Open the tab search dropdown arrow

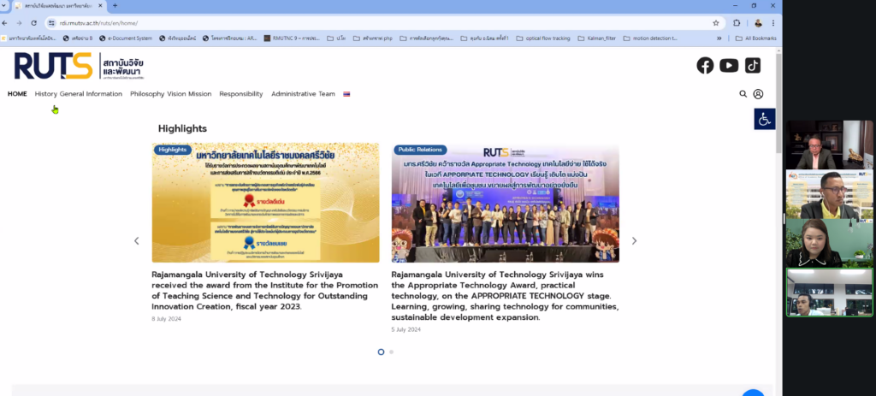(5, 6)
